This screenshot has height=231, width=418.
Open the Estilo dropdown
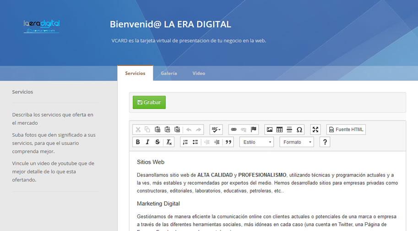256,142
